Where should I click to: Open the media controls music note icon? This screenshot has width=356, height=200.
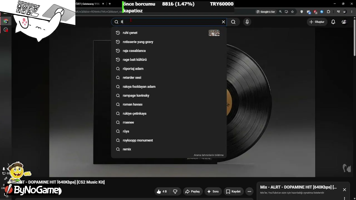click(x=338, y=12)
